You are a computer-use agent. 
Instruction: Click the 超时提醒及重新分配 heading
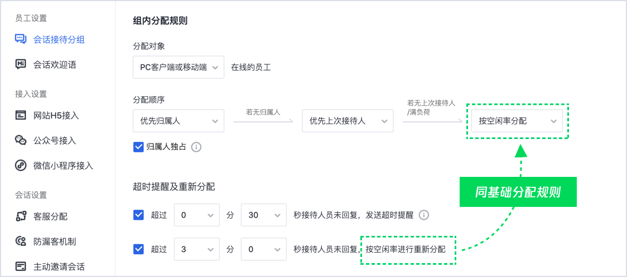pos(174,186)
